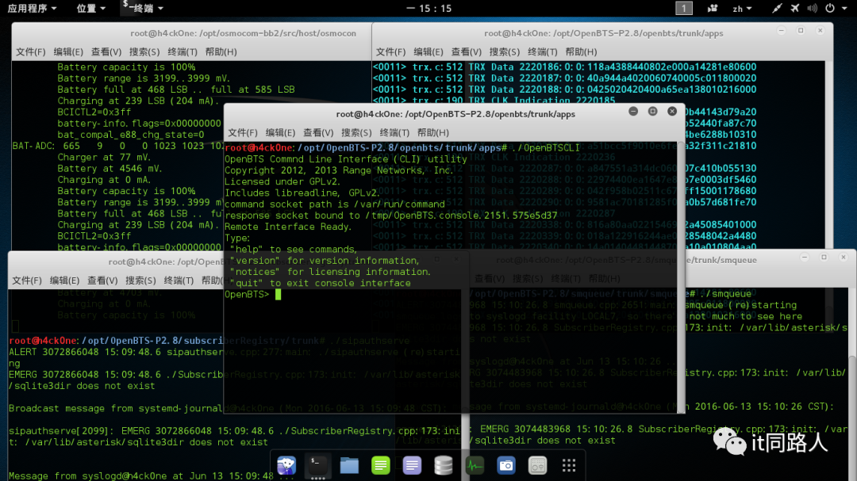Launch the Iceweasel browser from the dock
The image size is (857, 481).
tap(286, 466)
